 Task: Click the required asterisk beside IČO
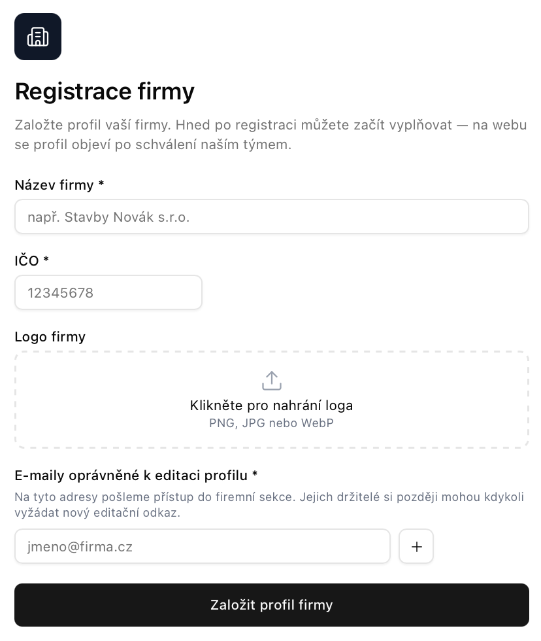(46, 259)
